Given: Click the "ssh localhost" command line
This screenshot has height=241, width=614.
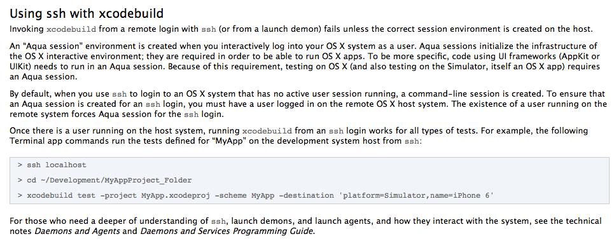Looking at the screenshot, I should tap(52, 165).
